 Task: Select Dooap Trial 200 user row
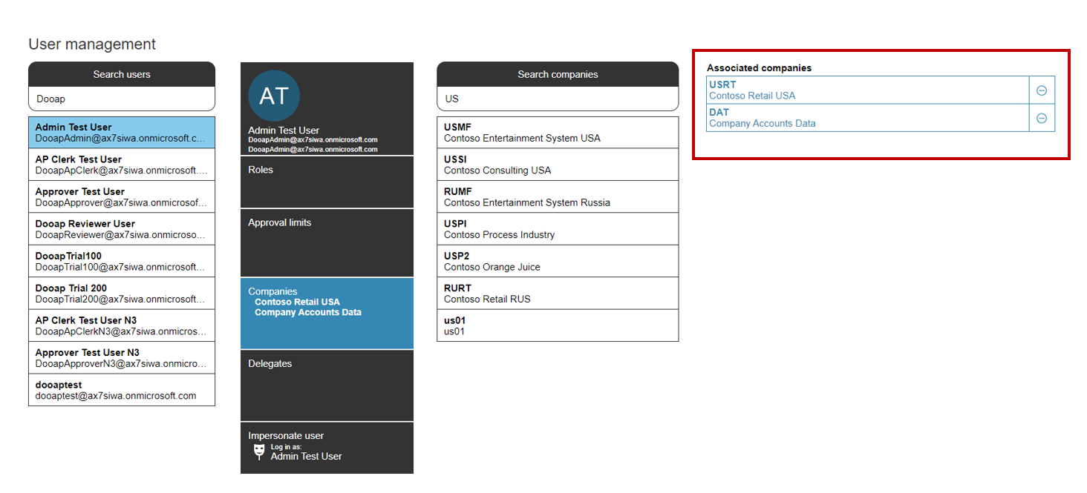click(x=122, y=294)
